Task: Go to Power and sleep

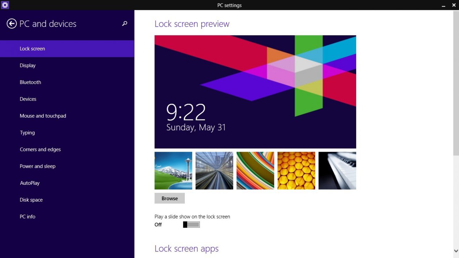Action: pos(38,166)
